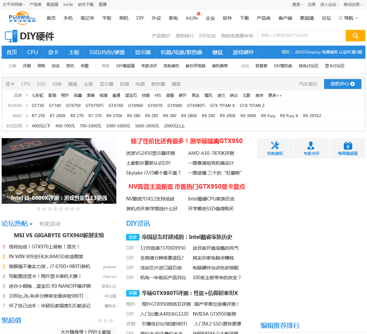Click 汽车报价 link
Screen dimensions: 367x334
pos(308,84)
